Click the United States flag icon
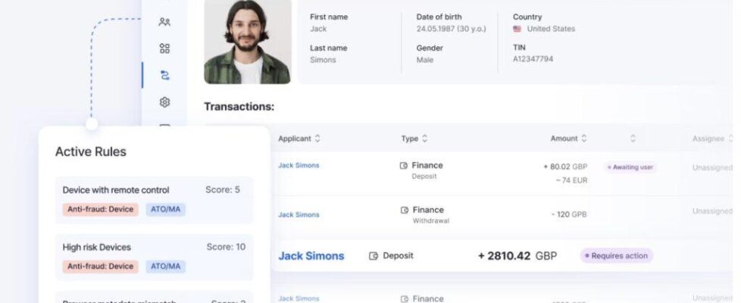 tap(517, 30)
